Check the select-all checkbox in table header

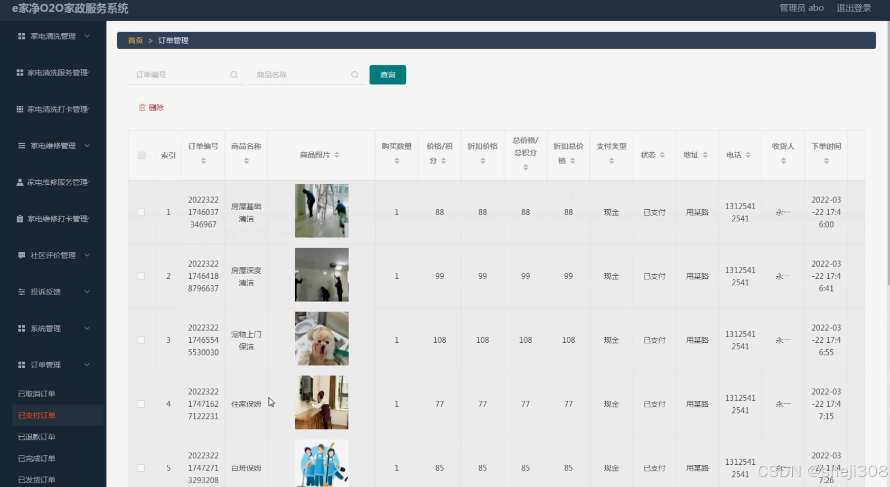point(141,155)
